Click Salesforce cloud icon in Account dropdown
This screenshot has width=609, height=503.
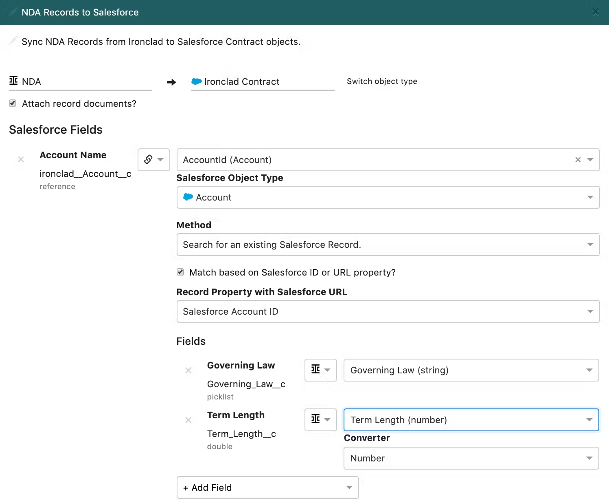[x=188, y=197]
